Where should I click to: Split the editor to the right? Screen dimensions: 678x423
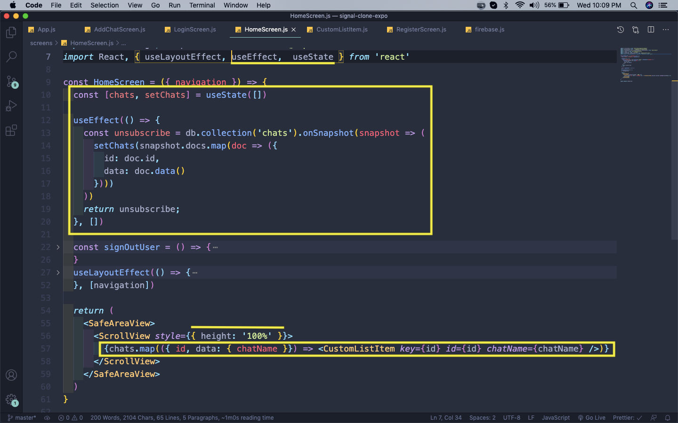(651, 30)
